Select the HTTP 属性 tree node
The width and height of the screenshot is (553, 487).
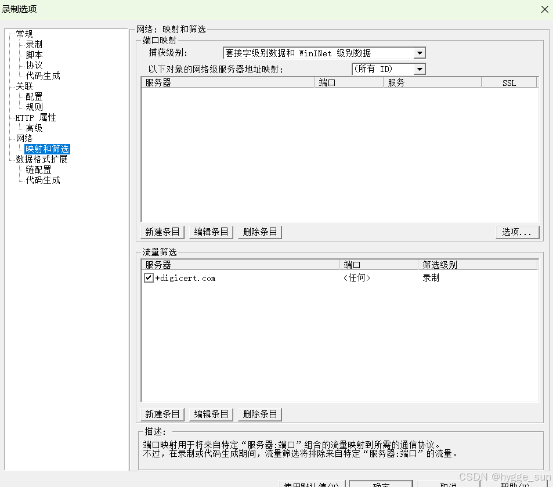[35, 117]
